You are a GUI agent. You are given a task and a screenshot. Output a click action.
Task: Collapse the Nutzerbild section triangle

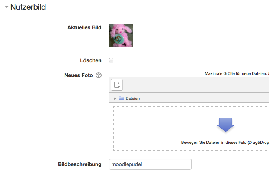(7, 7)
